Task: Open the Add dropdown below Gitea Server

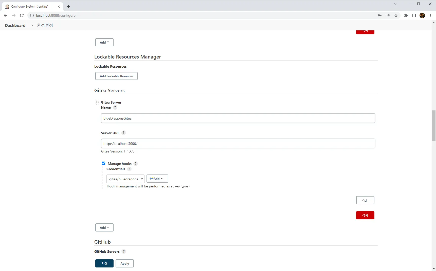Action: (x=104, y=227)
